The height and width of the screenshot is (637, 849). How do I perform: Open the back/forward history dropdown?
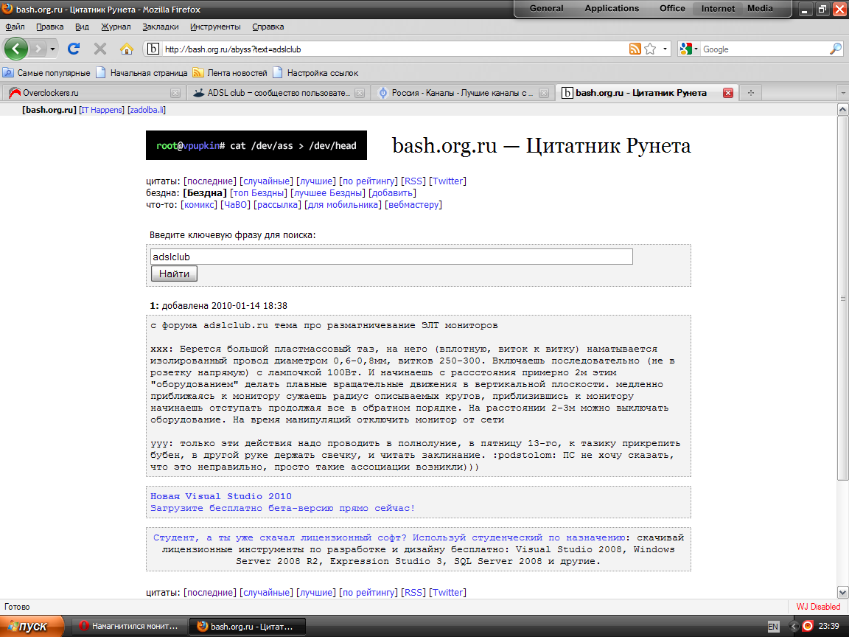click(x=52, y=49)
